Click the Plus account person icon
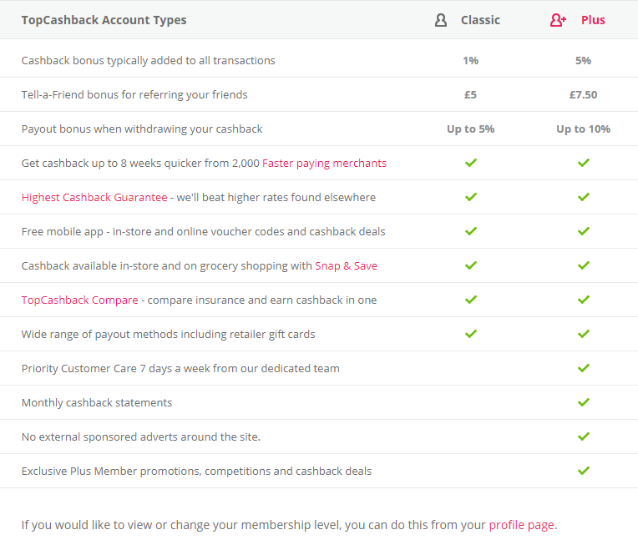The image size is (638, 555). click(x=558, y=20)
